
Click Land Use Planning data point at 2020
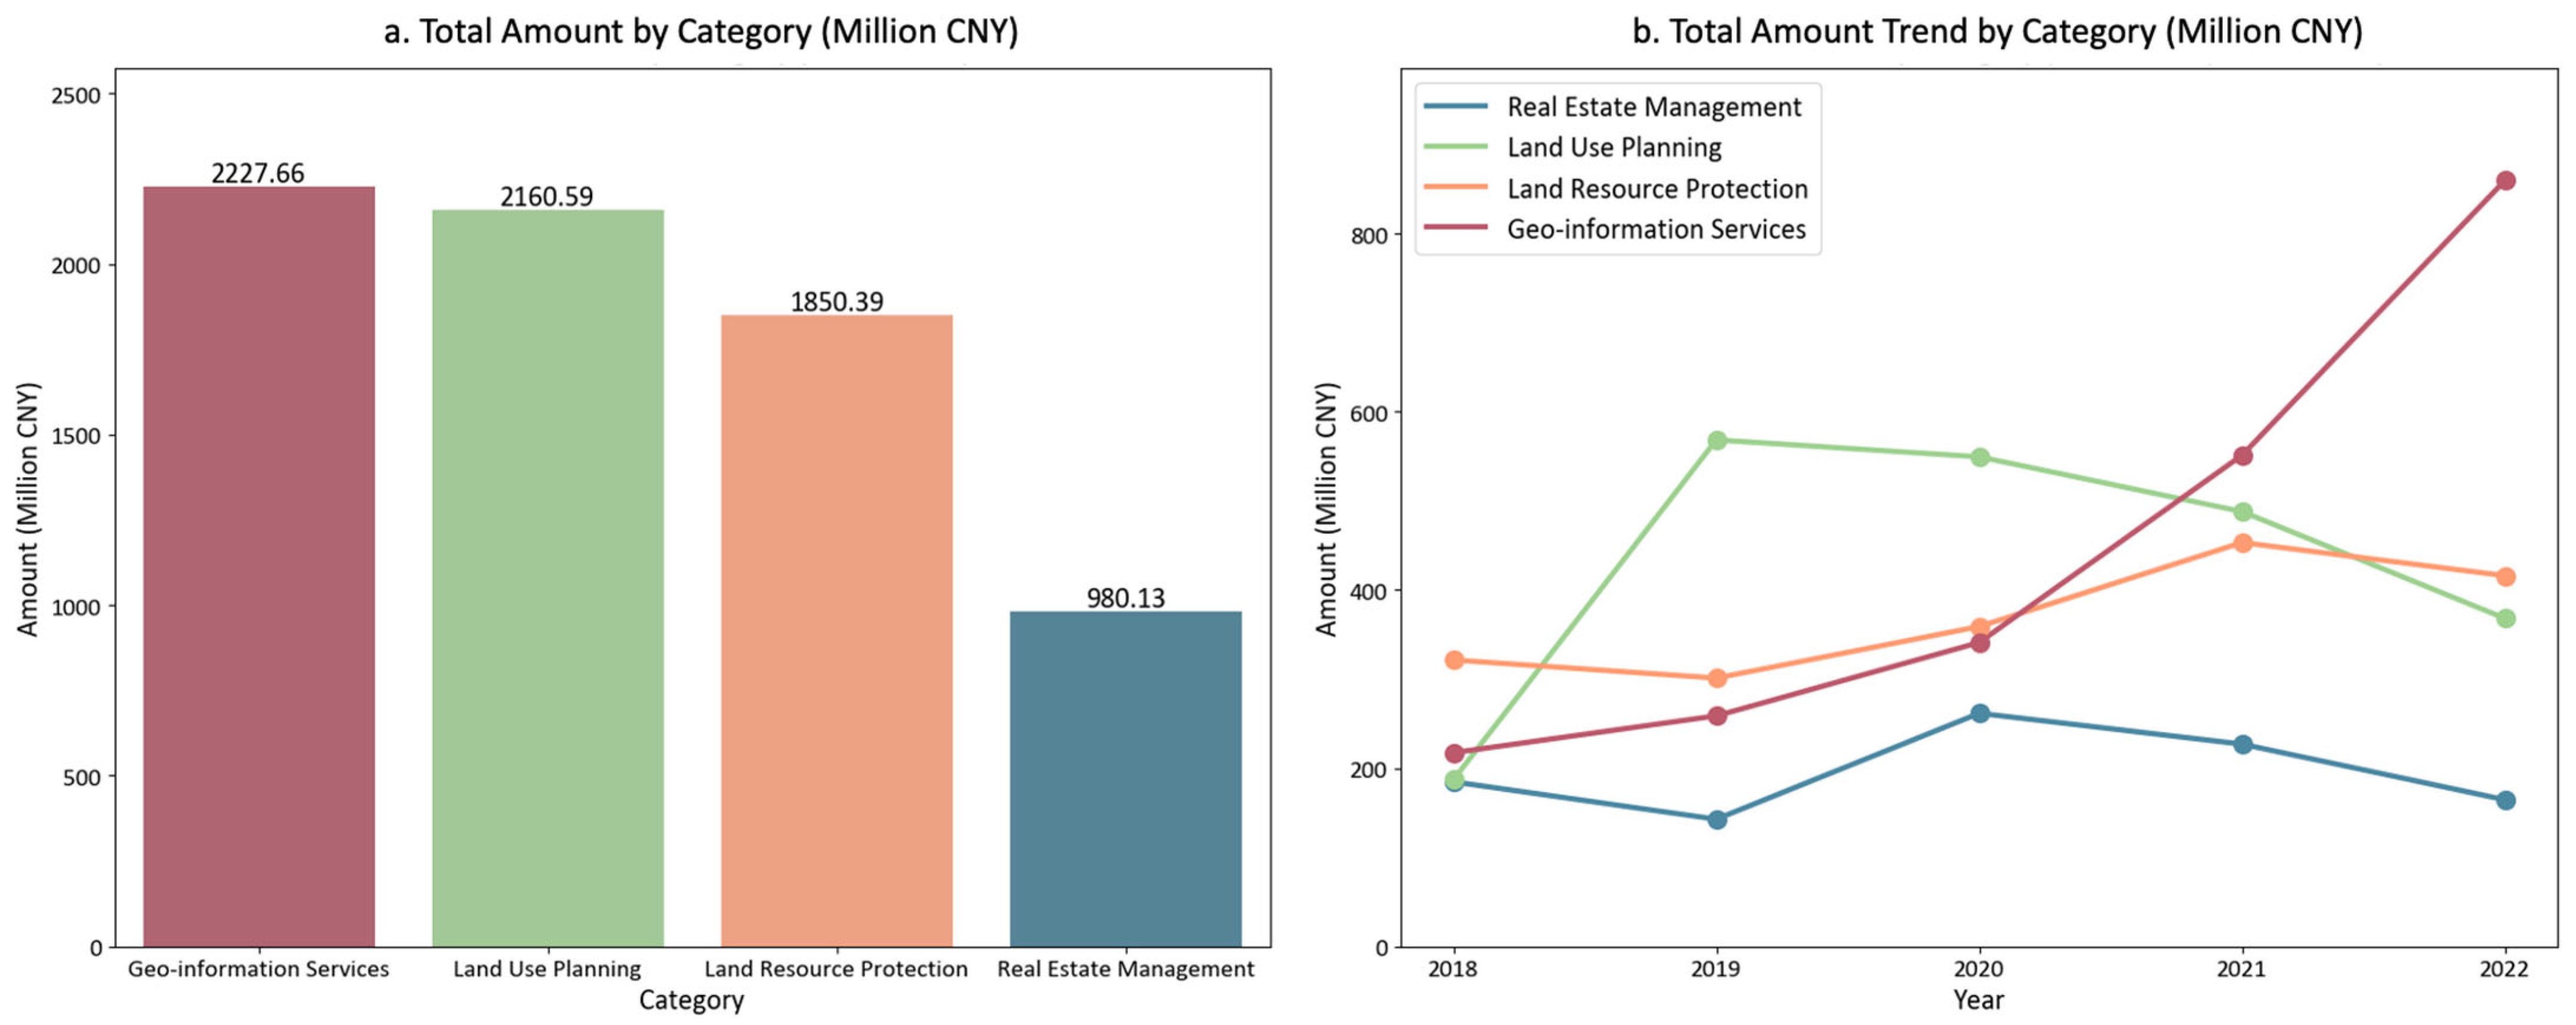[1979, 457]
